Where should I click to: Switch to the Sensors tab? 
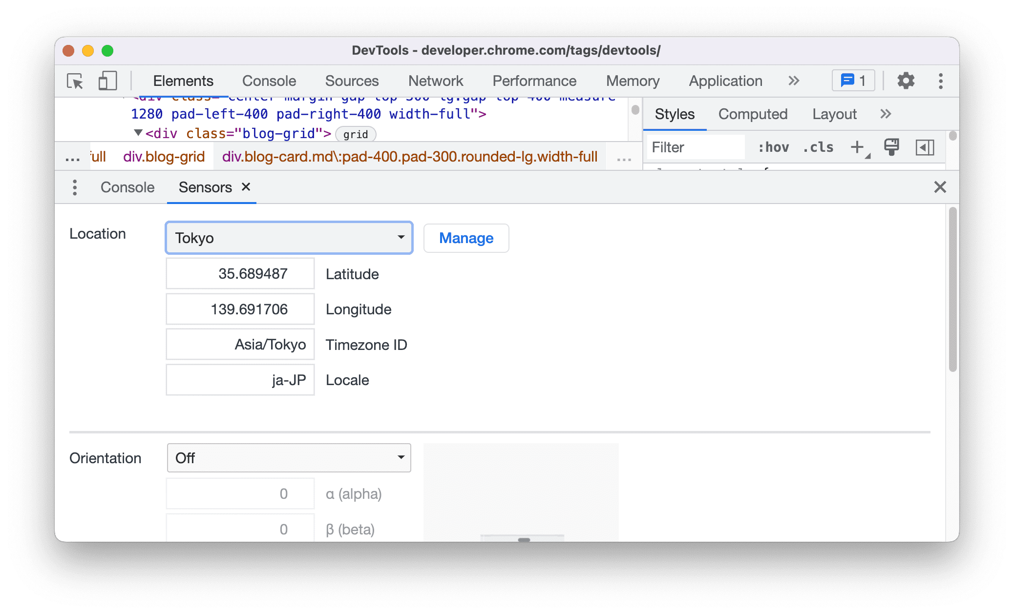[205, 187]
